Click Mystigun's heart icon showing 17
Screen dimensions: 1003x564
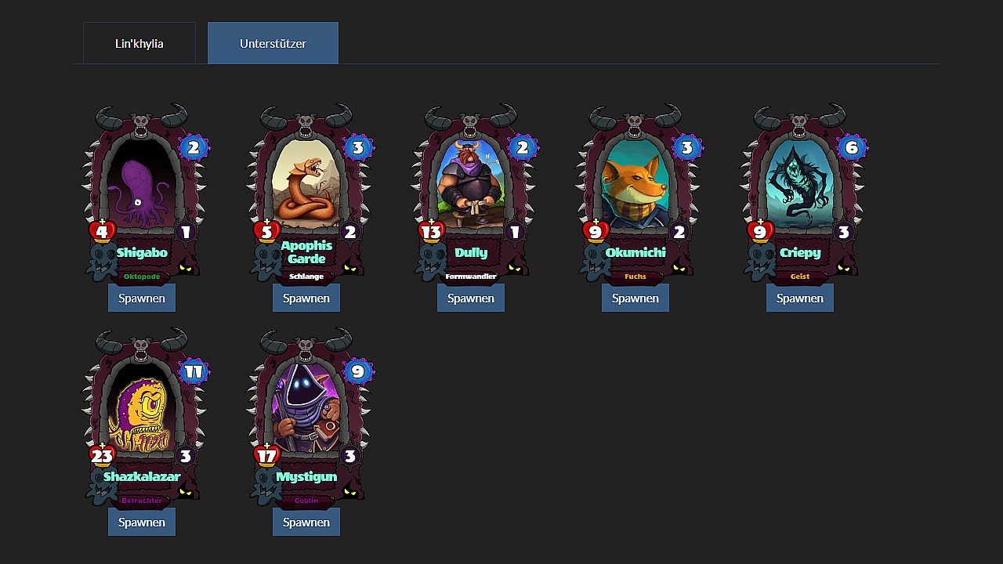(266, 455)
